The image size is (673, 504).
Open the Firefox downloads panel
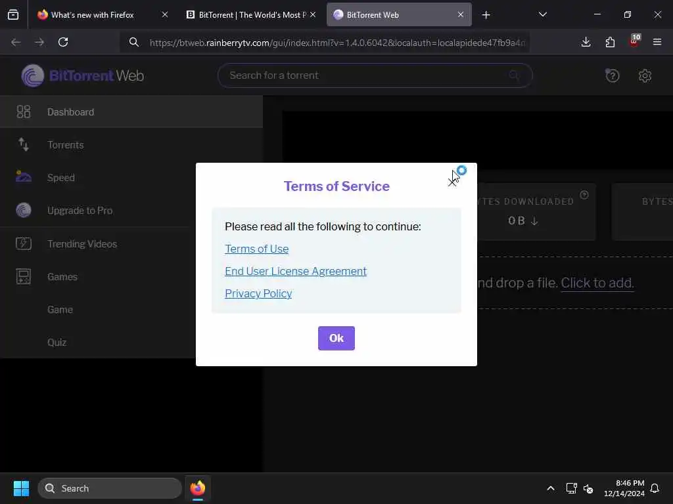click(x=586, y=42)
